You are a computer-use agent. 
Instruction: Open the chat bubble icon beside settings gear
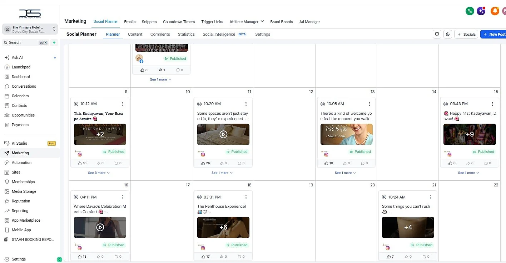[x=437, y=34]
